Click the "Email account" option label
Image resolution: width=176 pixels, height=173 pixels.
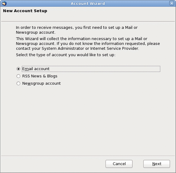point(36,69)
